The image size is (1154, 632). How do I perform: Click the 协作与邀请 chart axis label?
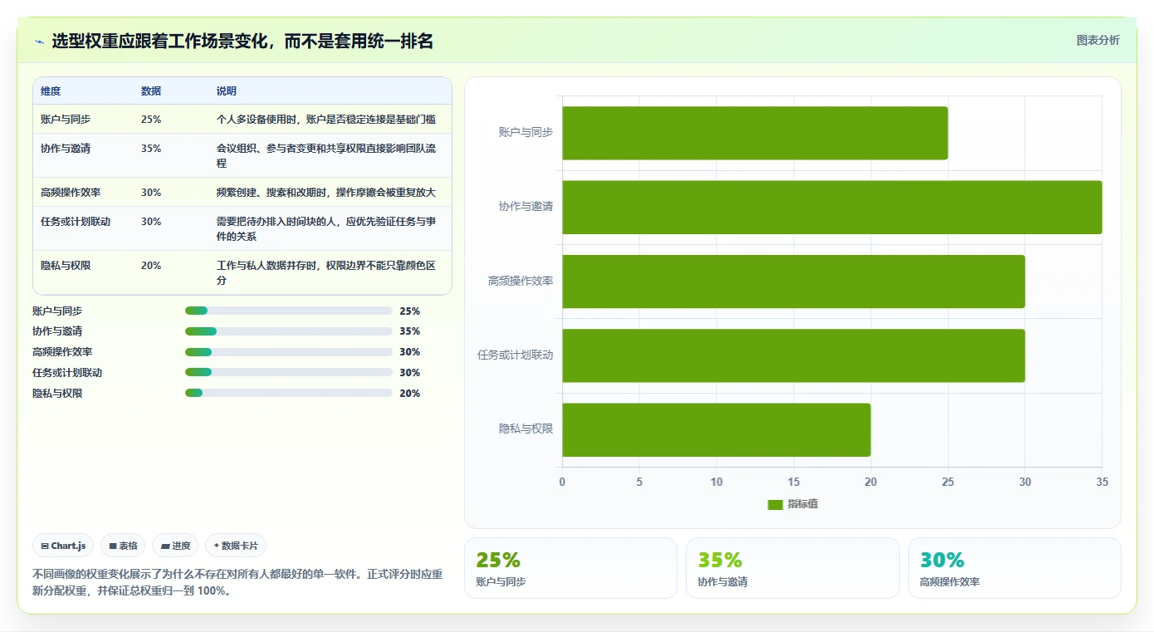[x=526, y=206]
